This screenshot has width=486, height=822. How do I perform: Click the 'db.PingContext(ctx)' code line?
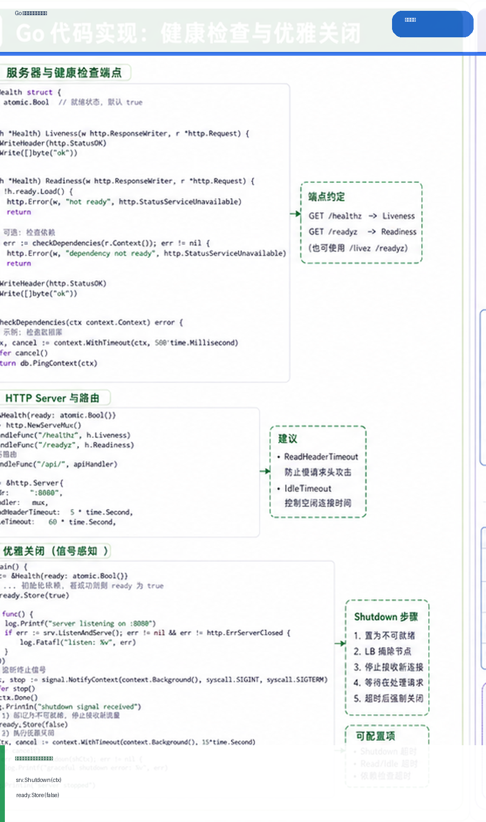(x=49, y=363)
